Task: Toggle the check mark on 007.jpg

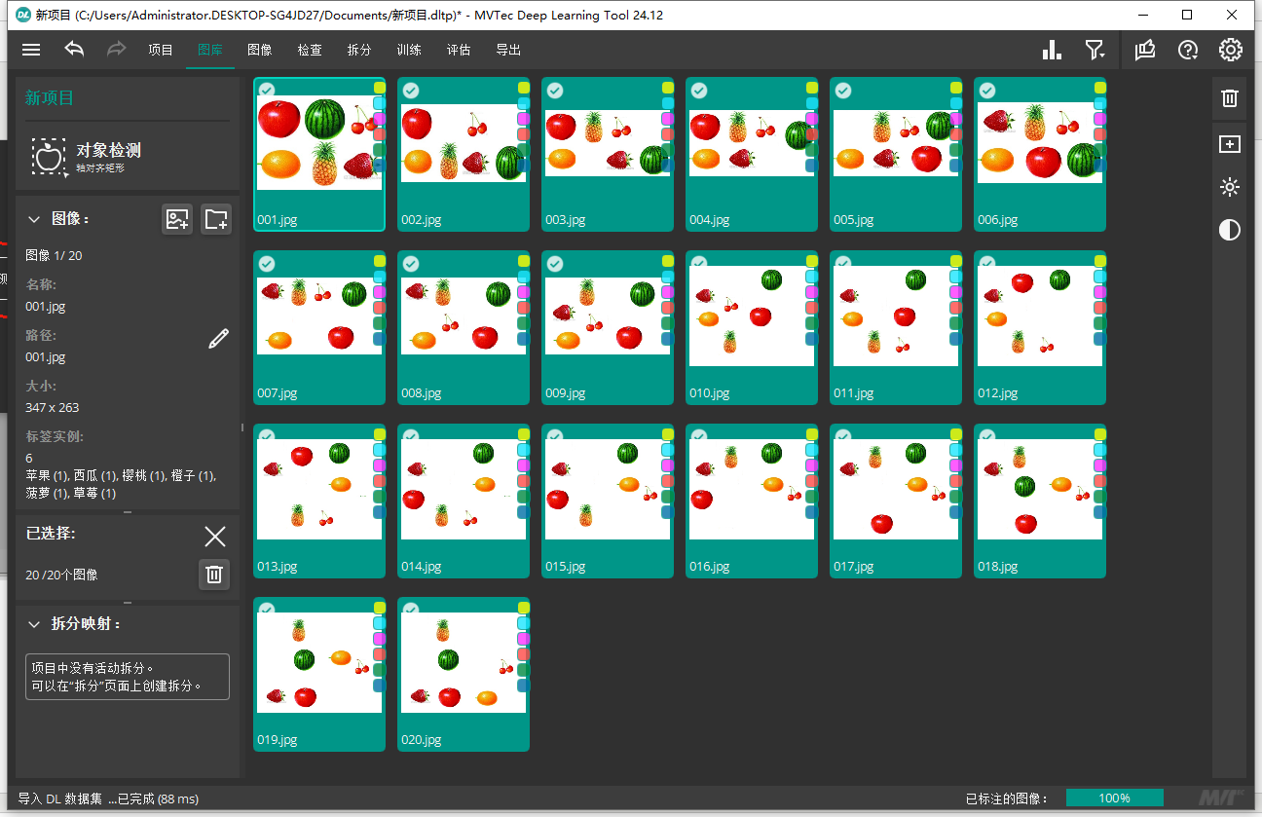Action: (267, 264)
